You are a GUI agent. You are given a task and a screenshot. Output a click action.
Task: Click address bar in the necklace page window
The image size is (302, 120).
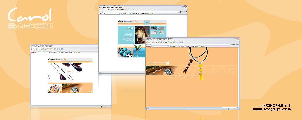pyautogui.click(x=190, y=45)
